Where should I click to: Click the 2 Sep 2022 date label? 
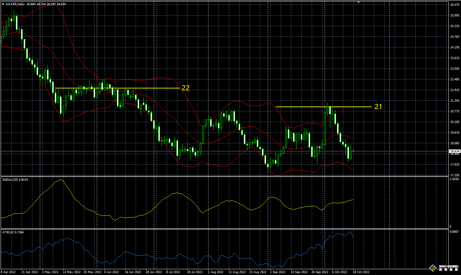pos(278,272)
